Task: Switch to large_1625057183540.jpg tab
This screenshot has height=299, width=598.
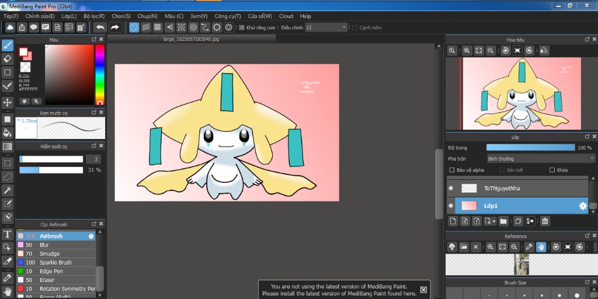Action: pos(191,39)
